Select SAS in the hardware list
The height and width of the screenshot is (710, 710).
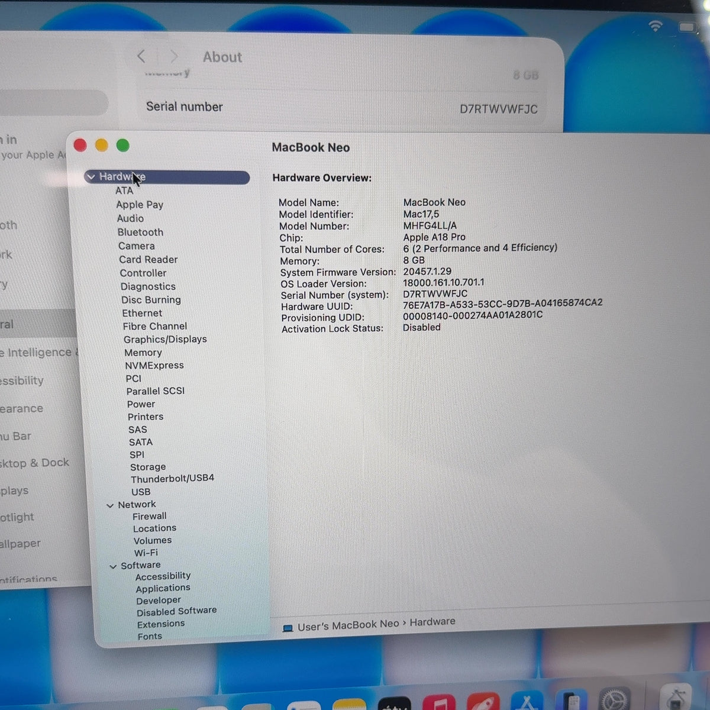[137, 430]
